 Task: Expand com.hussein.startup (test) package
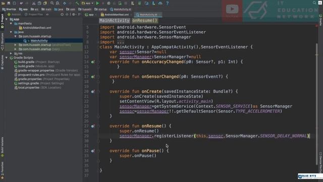[16, 49]
